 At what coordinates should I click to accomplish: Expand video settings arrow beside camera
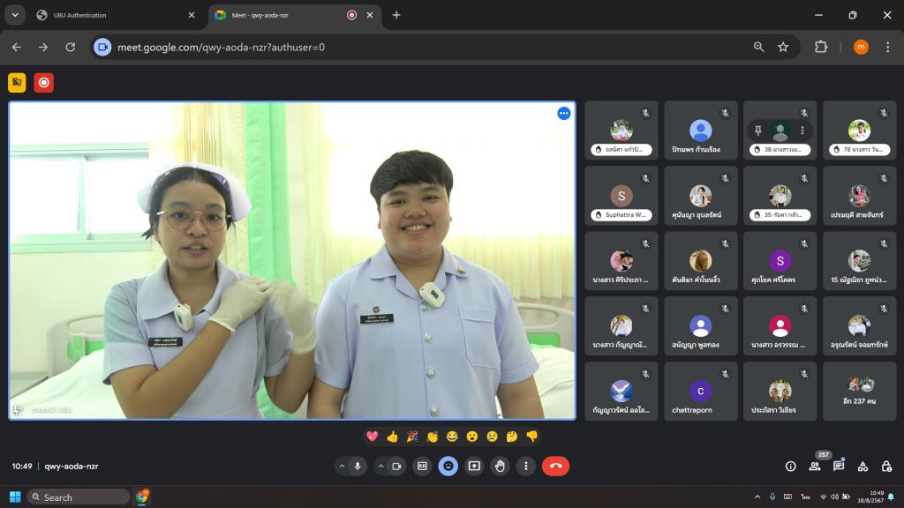(x=380, y=466)
